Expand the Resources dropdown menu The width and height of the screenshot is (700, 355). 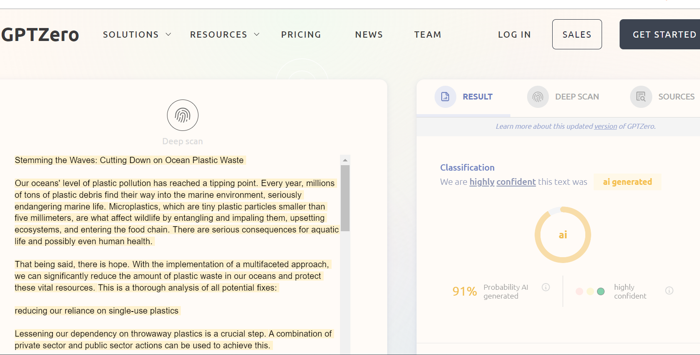tap(224, 35)
